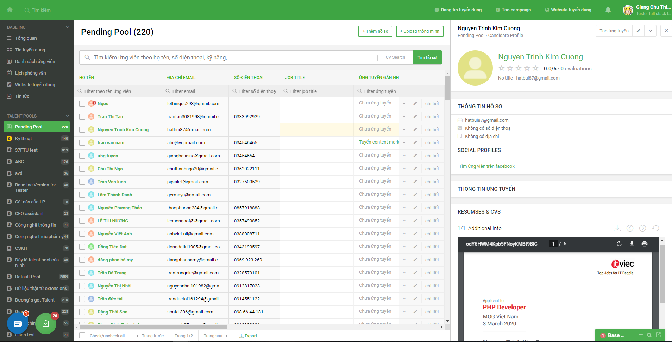The height and width of the screenshot is (342, 672).
Task: Click Lịch phỏng vấn calendar icon
Action: tap(10, 73)
